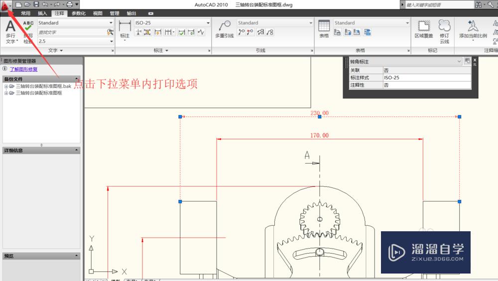Click the binoculars search icon
Image resolution: width=498 pixels, height=281 pixels.
tap(478, 5)
